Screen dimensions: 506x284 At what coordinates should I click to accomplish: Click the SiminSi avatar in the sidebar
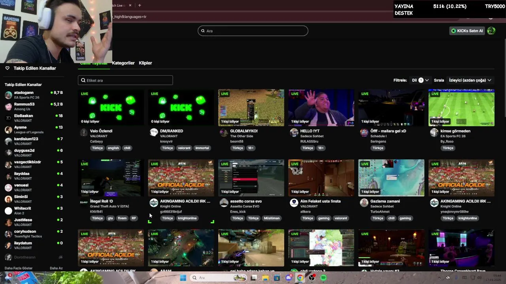coord(8,199)
